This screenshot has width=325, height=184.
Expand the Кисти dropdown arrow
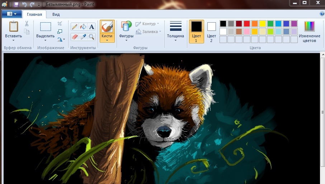click(107, 40)
